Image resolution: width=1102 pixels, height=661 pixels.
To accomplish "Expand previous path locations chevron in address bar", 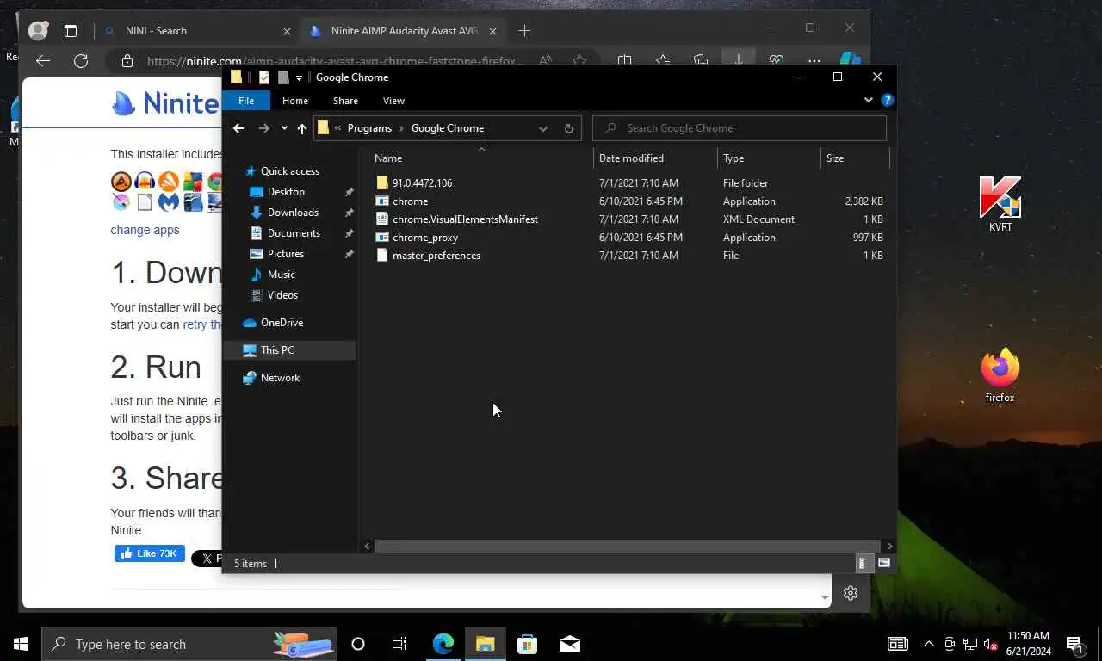I will coord(337,128).
